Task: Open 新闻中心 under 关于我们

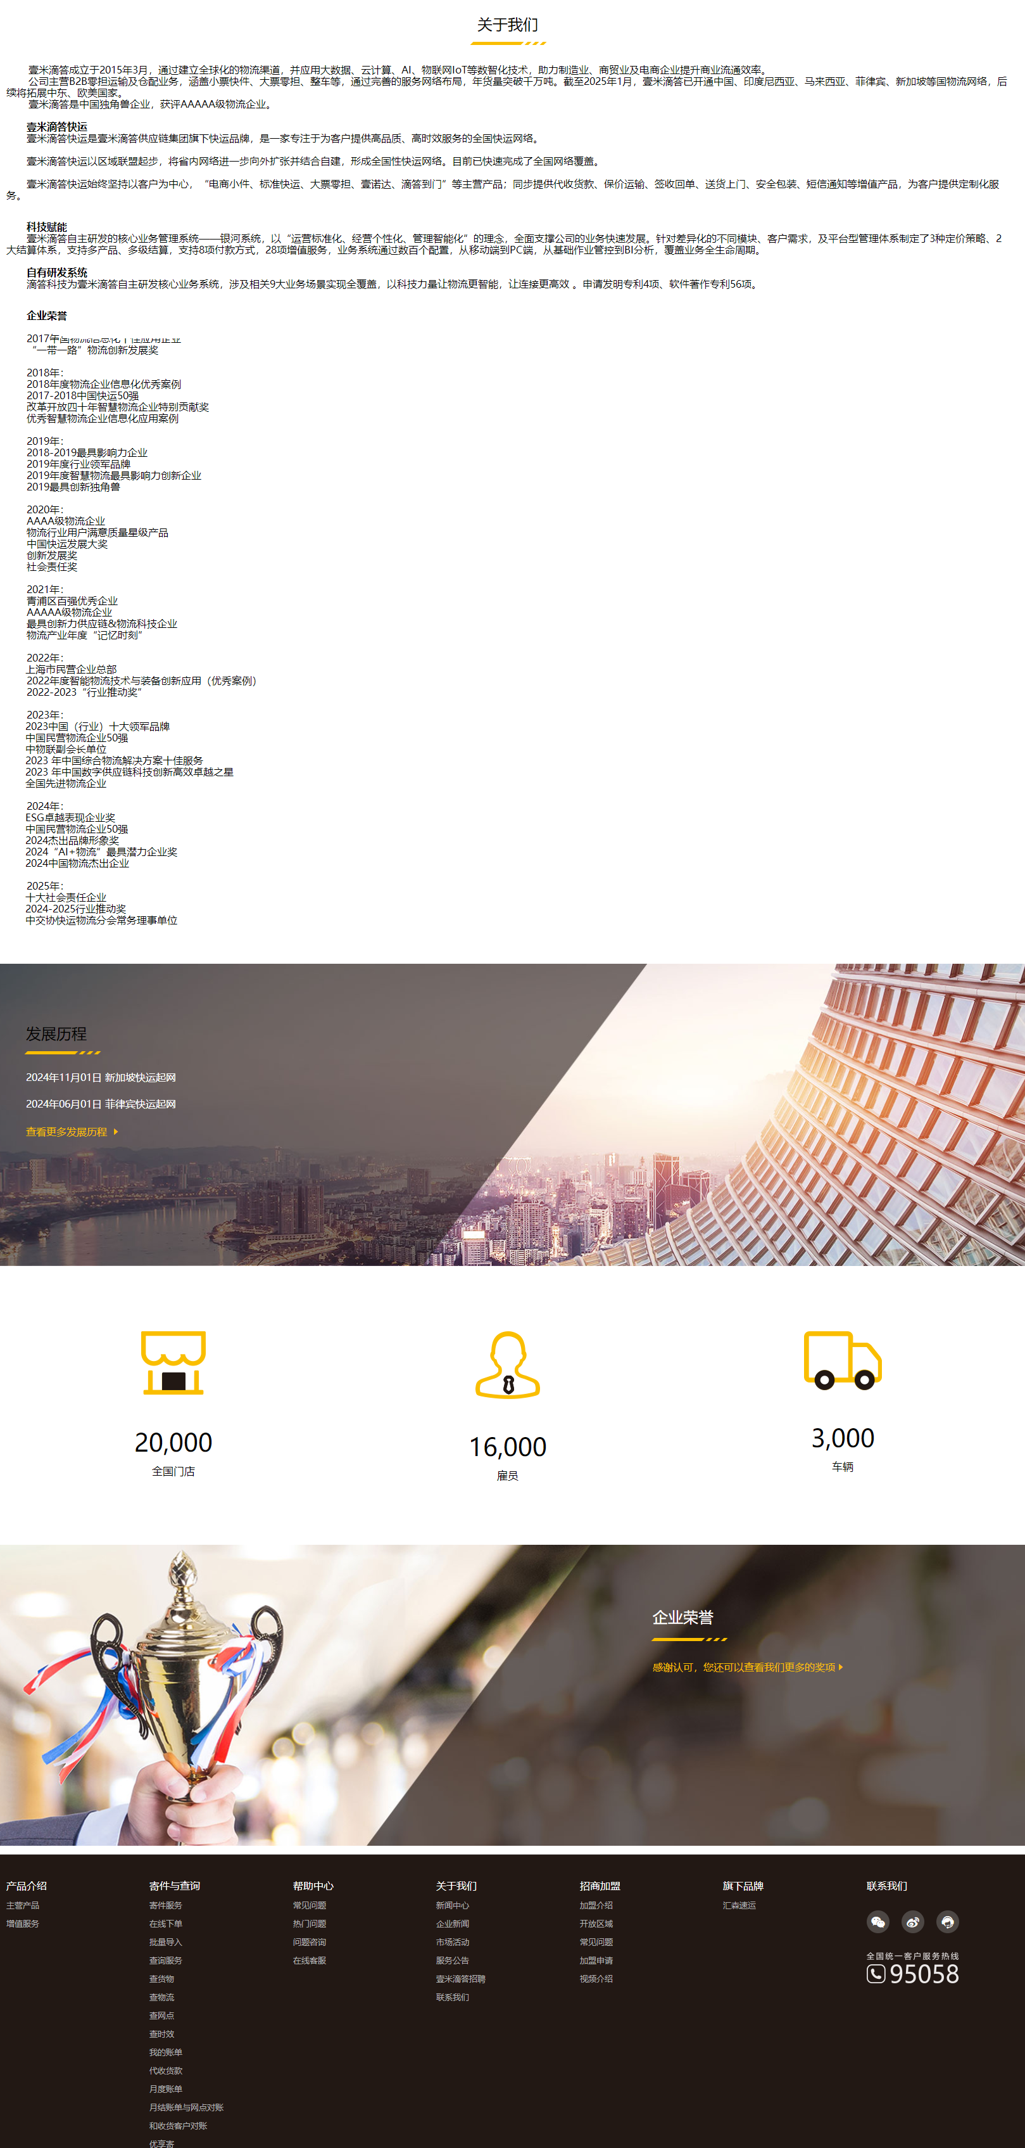Action: pyautogui.click(x=453, y=1905)
